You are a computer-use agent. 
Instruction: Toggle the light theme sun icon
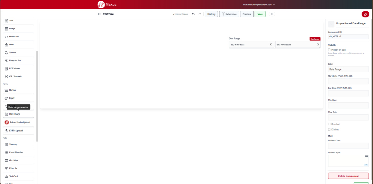272,14
